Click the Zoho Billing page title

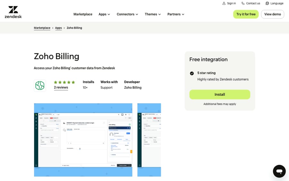coord(57,57)
